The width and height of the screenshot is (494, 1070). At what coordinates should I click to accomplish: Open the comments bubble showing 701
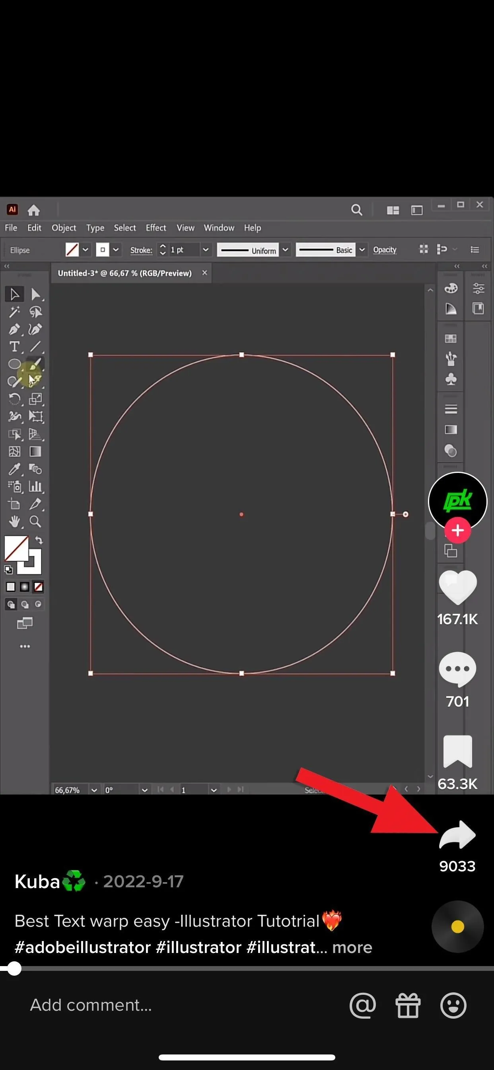(457, 669)
